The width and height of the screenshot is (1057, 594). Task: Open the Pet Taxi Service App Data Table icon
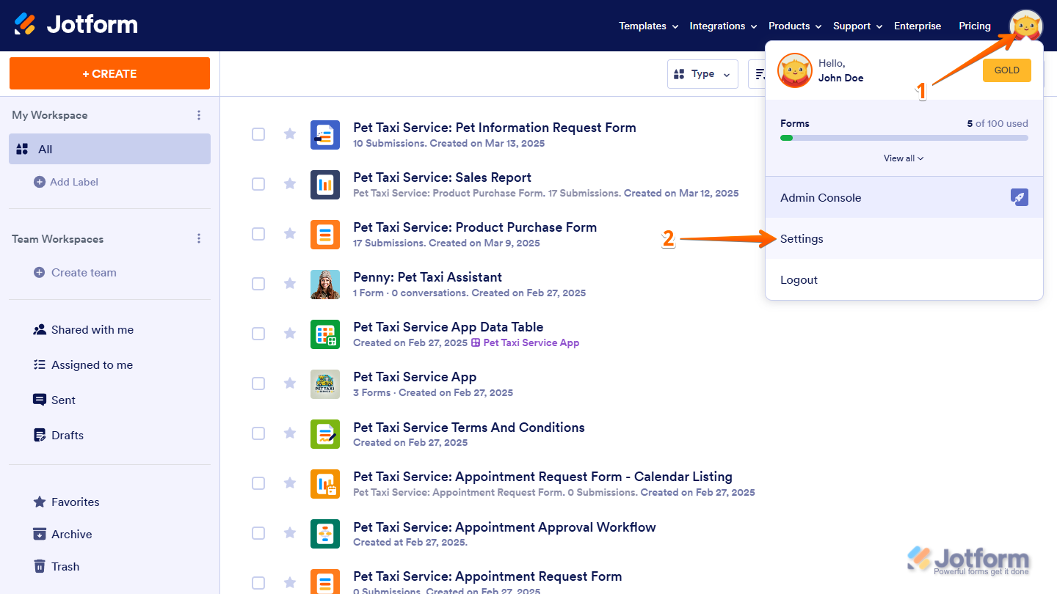(325, 334)
